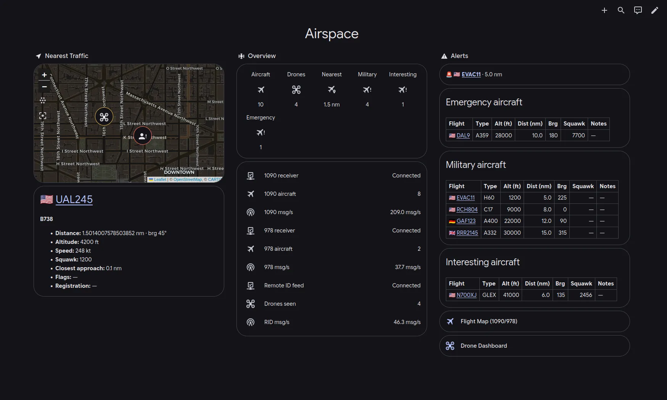The image size is (667, 400).
Task: Click the Aircraft count airplane icon
Action: [260, 90]
